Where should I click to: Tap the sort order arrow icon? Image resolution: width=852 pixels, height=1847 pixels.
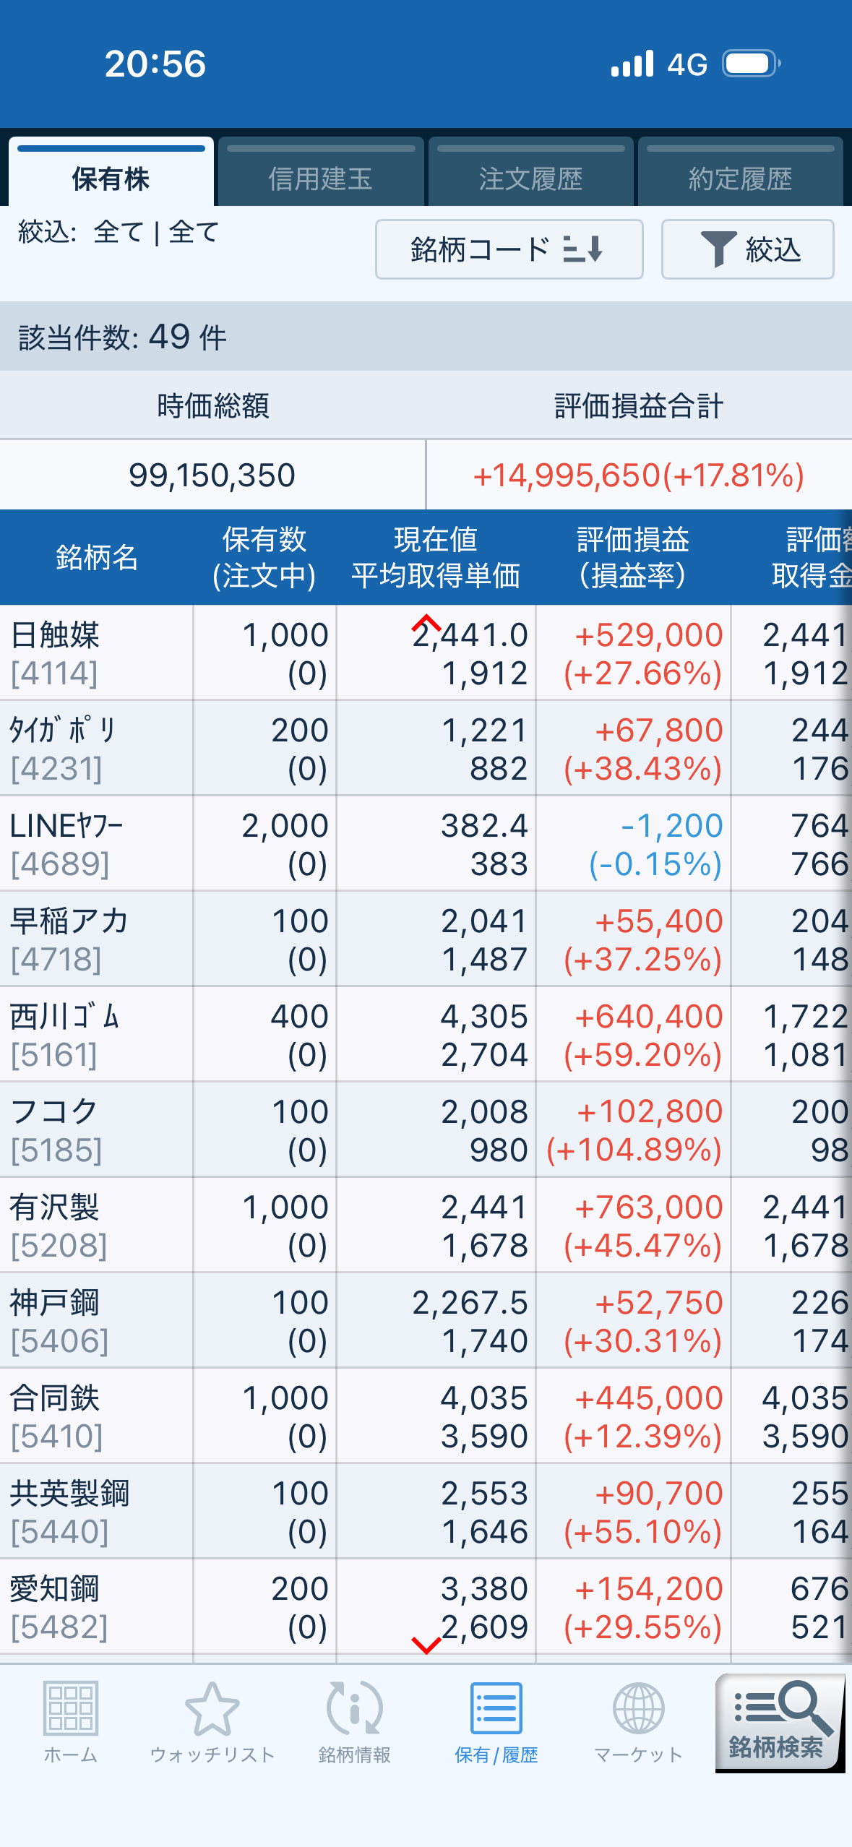click(583, 249)
